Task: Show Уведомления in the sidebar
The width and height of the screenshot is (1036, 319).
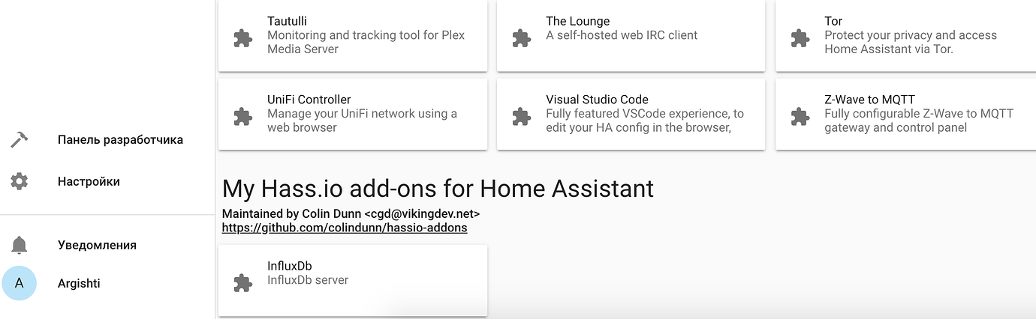Action: pyautogui.click(x=97, y=245)
